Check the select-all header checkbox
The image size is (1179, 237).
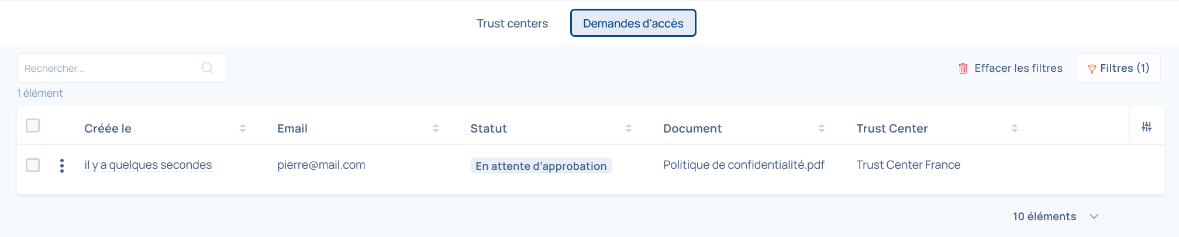(33, 126)
